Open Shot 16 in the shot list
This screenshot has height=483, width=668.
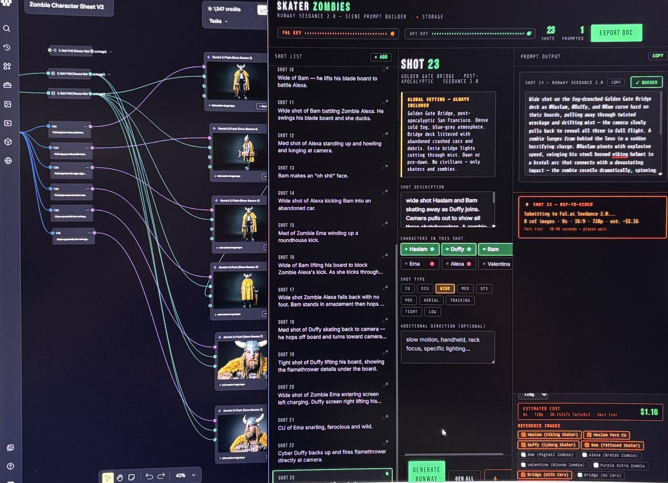[331, 265]
